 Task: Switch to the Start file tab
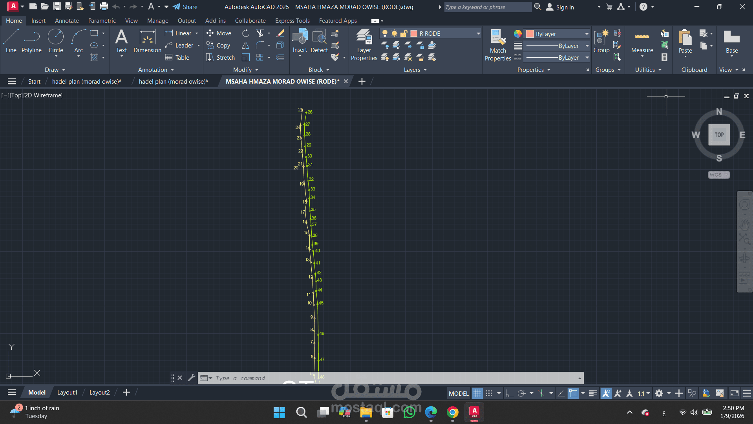coord(34,82)
